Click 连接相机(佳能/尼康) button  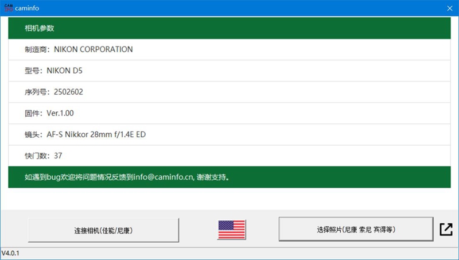(x=103, y=230)
